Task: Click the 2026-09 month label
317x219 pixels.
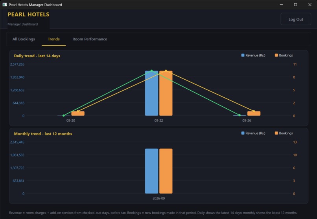Action: point(159,199)
